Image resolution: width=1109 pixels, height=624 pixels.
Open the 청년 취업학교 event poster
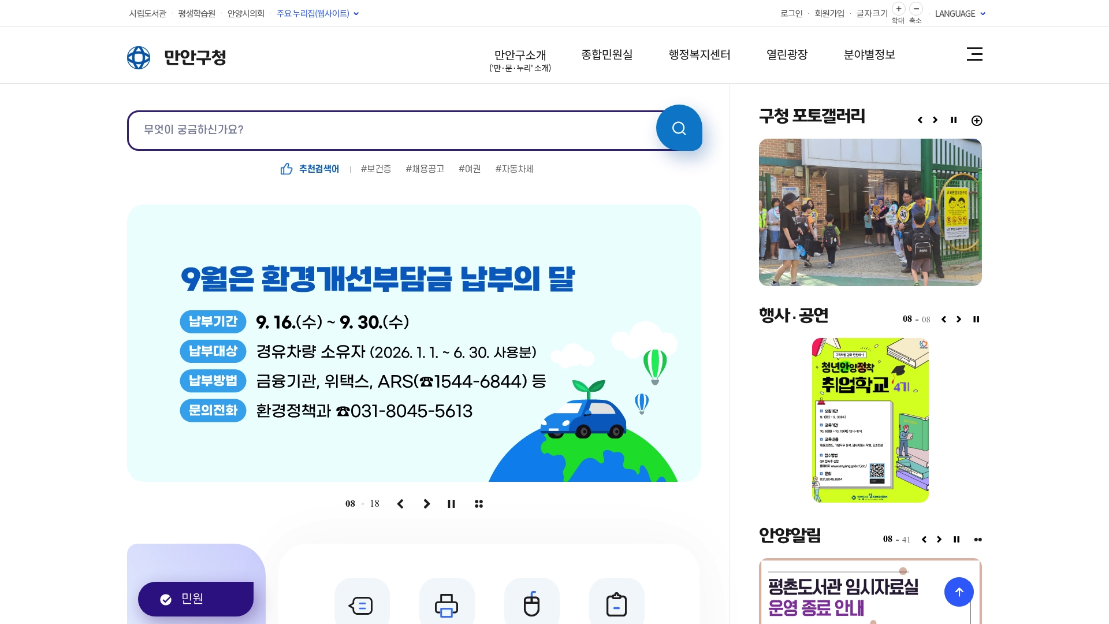[x=870, y=420]
